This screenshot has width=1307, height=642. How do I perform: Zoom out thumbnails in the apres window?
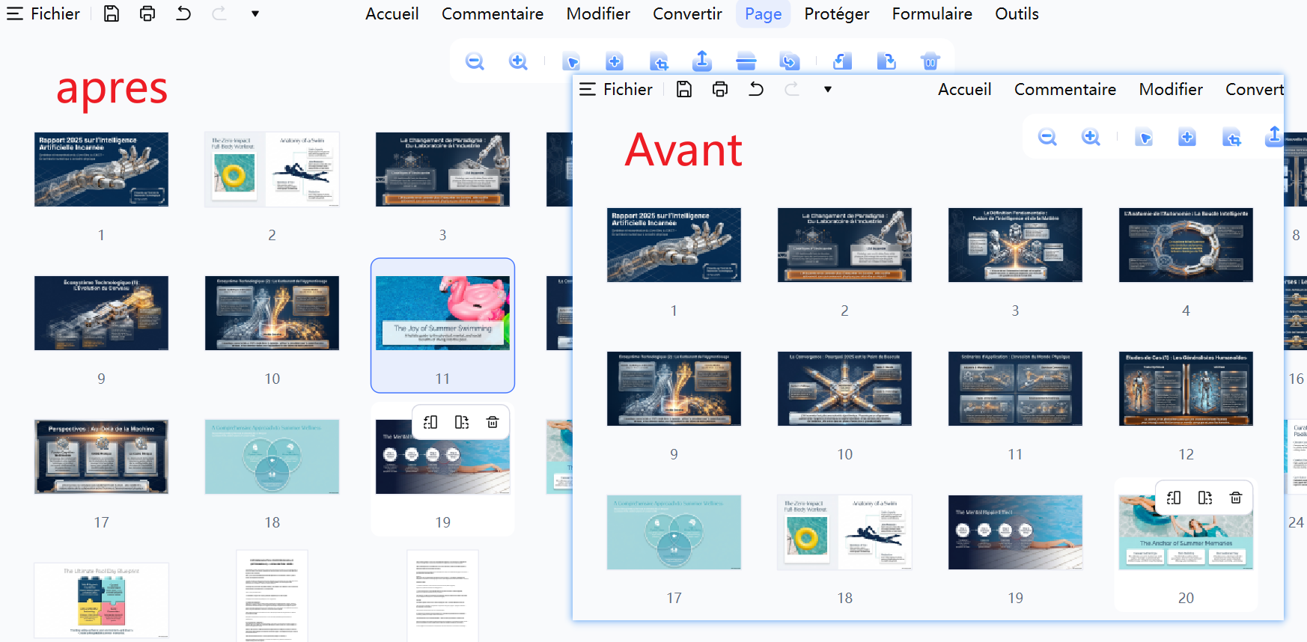(475, 61)
